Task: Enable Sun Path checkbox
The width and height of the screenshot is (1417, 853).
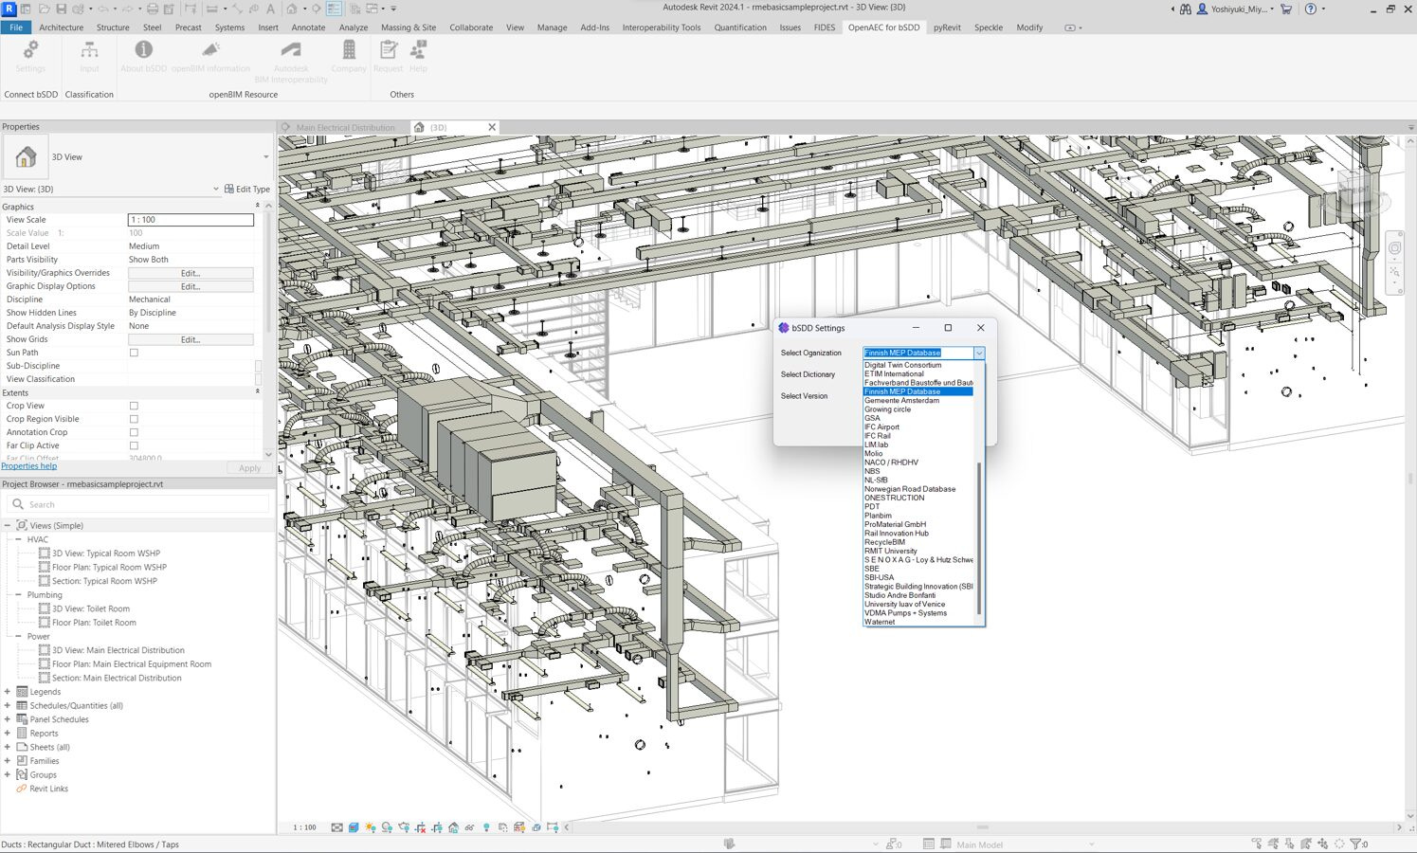Action: coord(134,353)
